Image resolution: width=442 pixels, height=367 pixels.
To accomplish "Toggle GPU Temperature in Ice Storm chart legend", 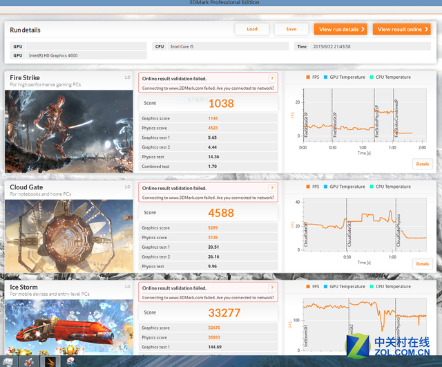I will click(345, 286).
